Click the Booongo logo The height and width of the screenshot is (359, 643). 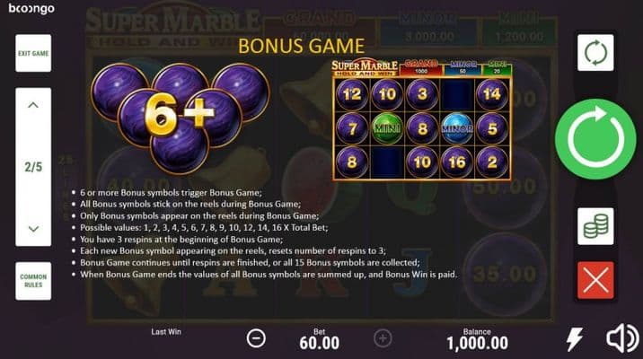point(31,9)
